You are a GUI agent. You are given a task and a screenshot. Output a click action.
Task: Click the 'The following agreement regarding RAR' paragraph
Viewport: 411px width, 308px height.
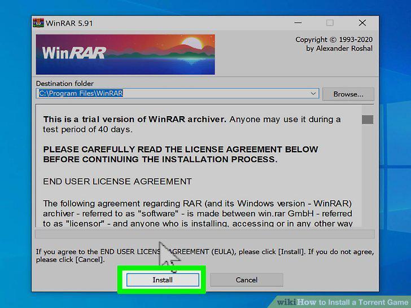tap(198, 213)
